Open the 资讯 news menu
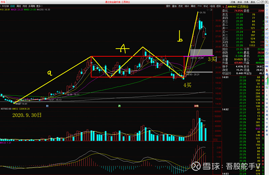Screen dimensions: 269x175 click(240, 2)
